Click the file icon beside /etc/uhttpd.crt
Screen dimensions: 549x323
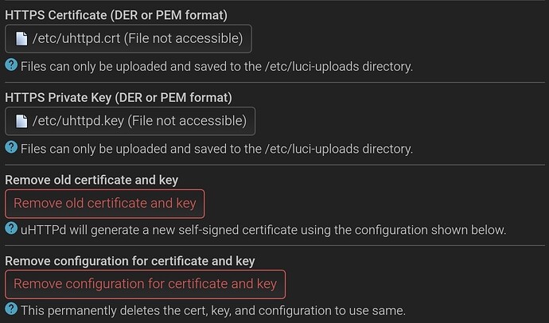[x=21, y=39]
